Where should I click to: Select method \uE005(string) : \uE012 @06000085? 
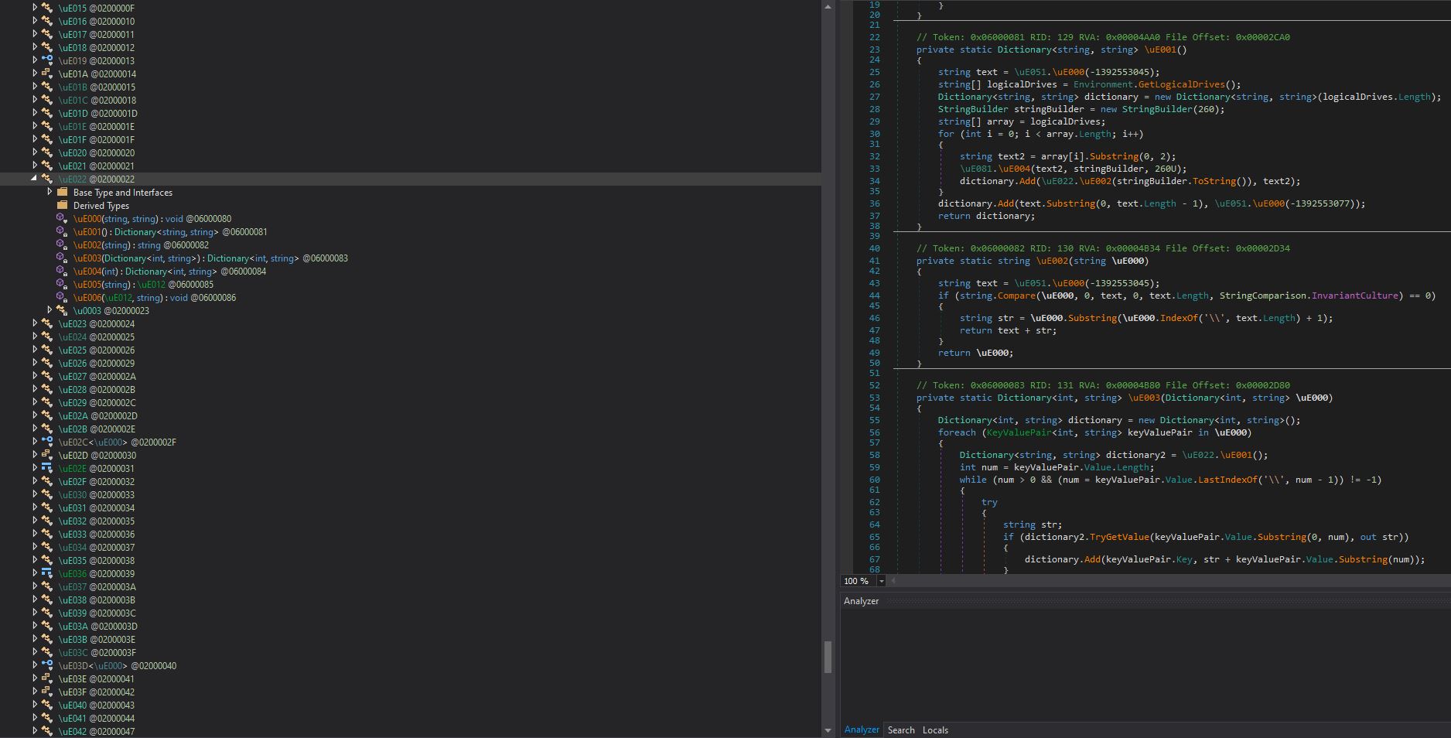pos(143,285)
